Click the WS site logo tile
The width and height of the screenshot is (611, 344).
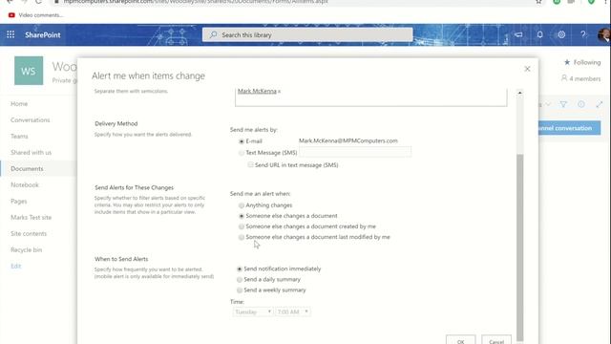(29, 71)
